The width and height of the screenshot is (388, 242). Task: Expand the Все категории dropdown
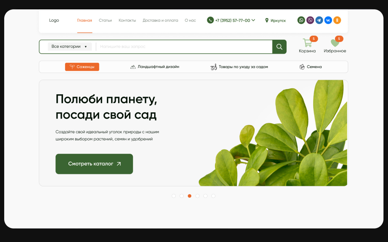click(x=70, y=46)
